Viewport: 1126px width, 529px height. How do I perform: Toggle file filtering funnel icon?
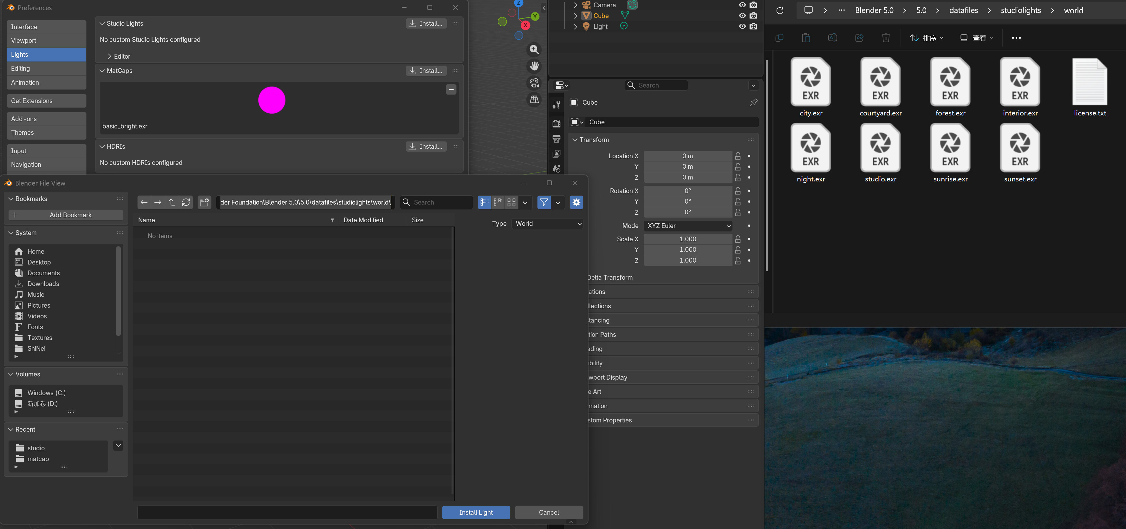pyautogui.click(x=544, y=202)
